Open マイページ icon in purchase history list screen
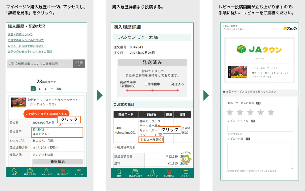 coord(46,172)
